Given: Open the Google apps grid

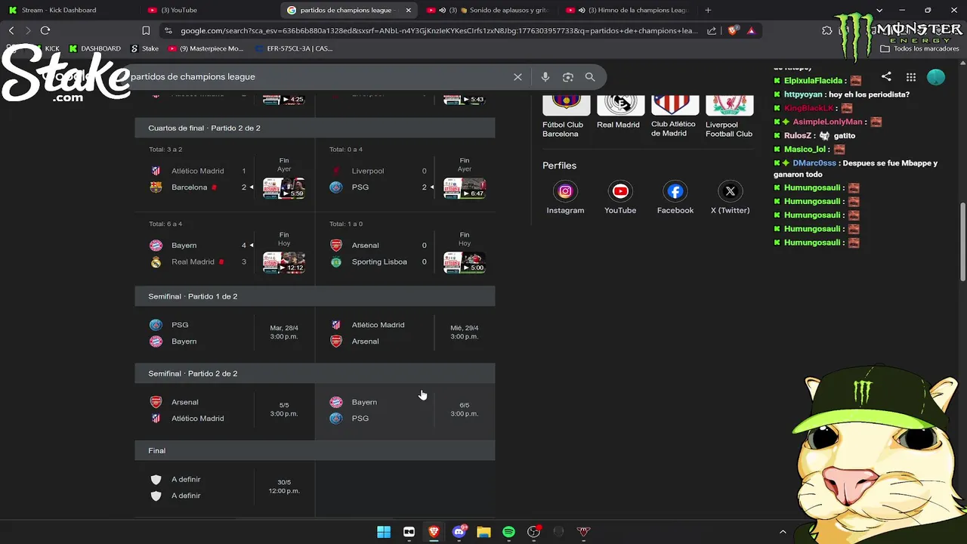Looking at the screenshot, I should pos(911,77).
